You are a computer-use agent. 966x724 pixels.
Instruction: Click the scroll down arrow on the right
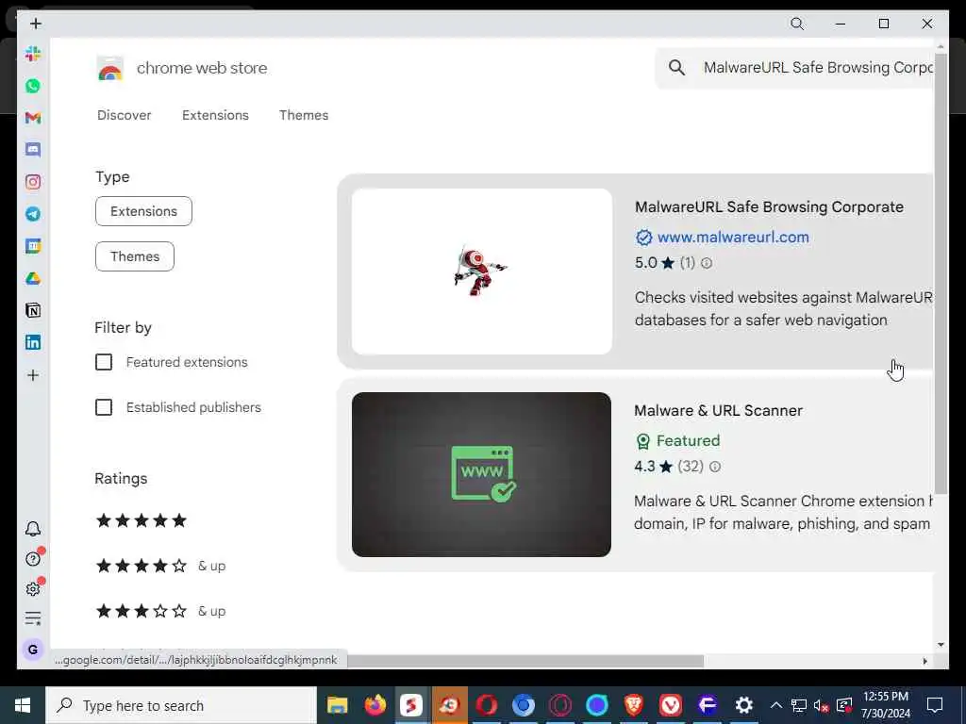point(941,645)
